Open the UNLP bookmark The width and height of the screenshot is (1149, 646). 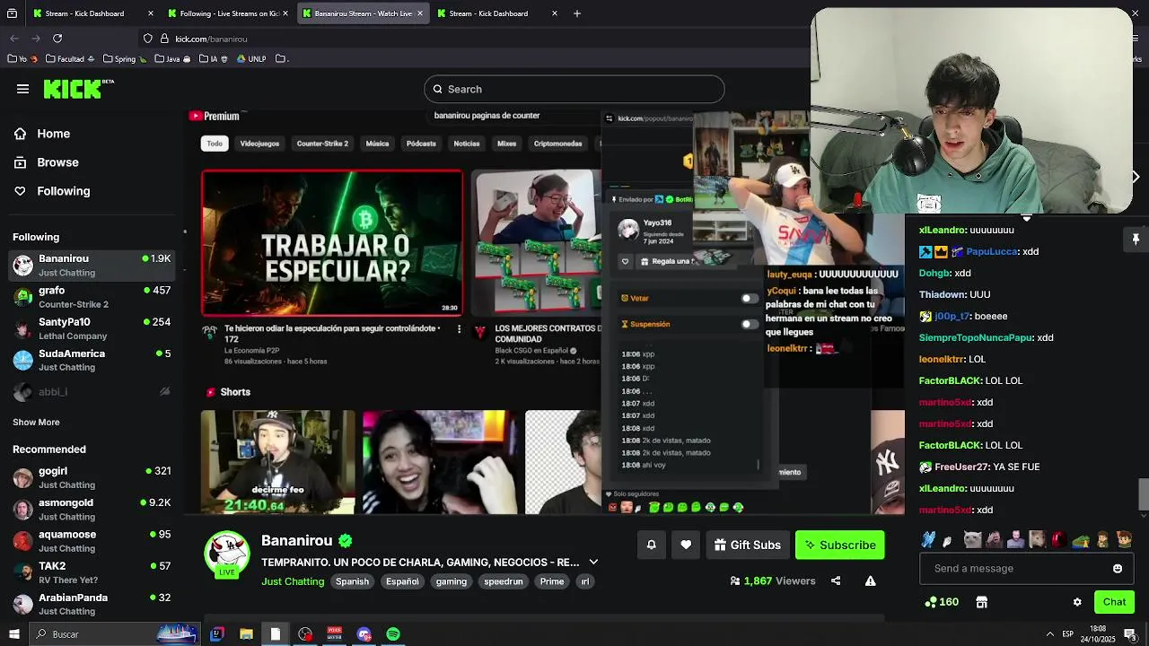click(251, 59)
